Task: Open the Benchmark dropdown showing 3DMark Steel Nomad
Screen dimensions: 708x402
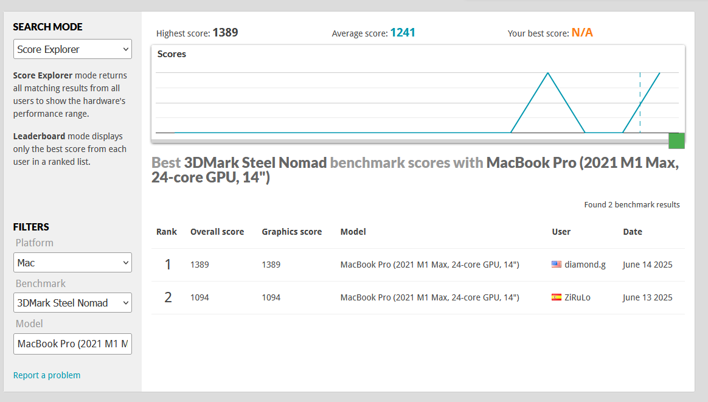Action: [x=73, y=303]
